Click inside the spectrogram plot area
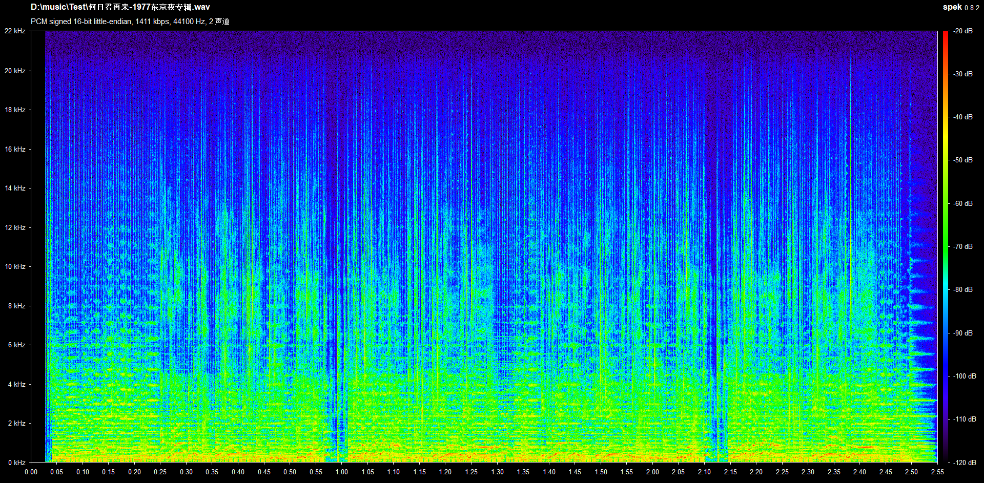Viewport: 984px width, 483px height. 484,247
